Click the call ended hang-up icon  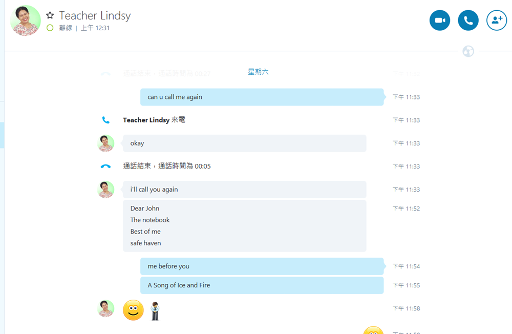(x=105, y=166)
